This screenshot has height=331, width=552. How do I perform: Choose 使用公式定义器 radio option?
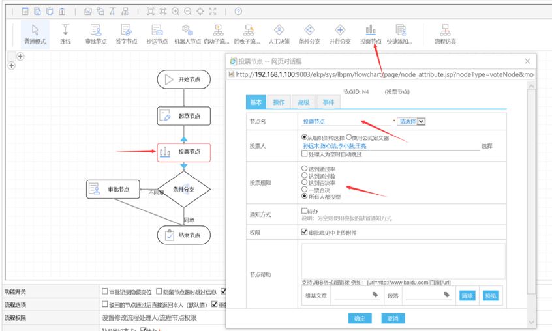coord(350,137)
